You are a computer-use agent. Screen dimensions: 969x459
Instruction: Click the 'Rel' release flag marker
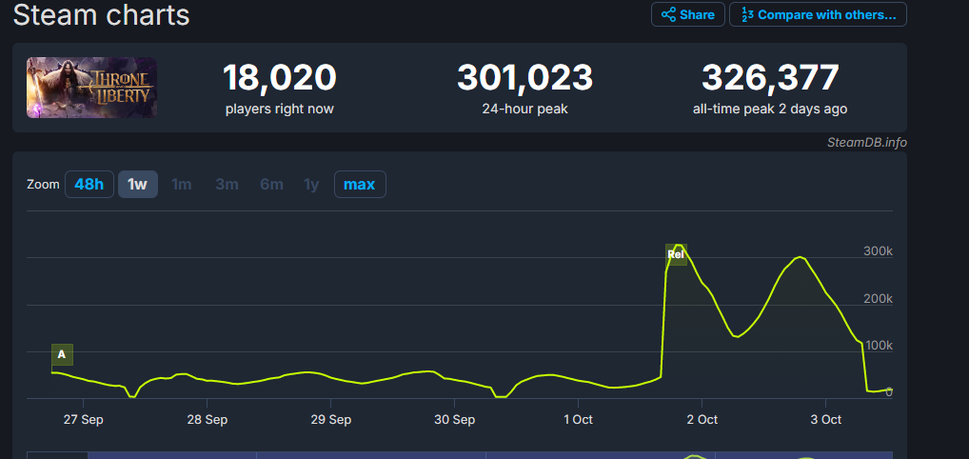coord(676,254)
